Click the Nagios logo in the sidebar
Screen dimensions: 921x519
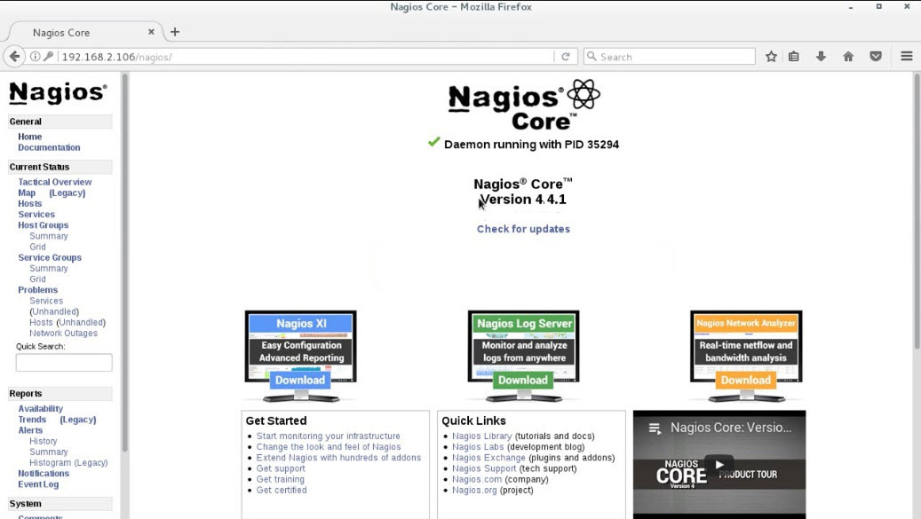(58, 92)
